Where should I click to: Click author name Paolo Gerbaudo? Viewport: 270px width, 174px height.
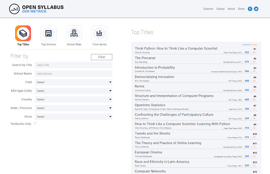pyautogui.click(x=142, y=137)
